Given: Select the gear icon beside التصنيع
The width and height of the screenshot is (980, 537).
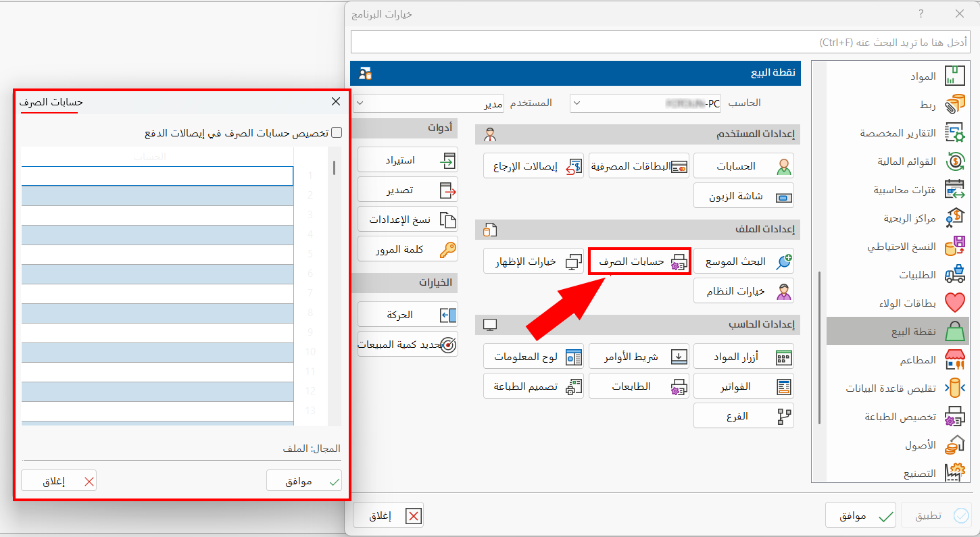Looking at the screenshot, I should coord(955,473).
